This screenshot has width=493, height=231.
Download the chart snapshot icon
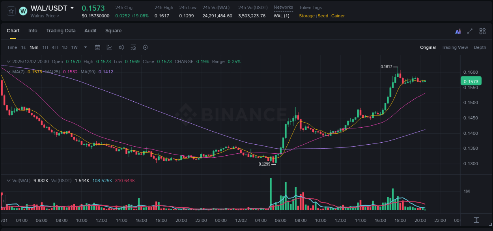coord(476,220)
